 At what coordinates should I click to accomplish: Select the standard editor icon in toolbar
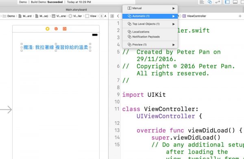click(202, 2)
